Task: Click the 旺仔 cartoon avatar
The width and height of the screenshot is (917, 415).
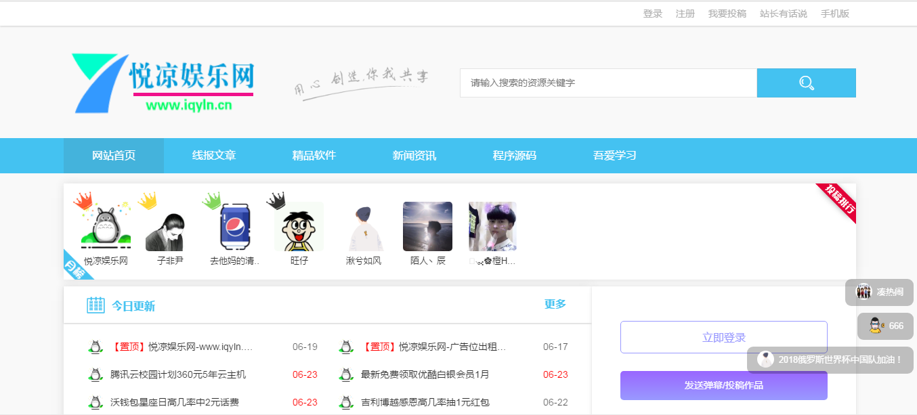Action: 299,227
